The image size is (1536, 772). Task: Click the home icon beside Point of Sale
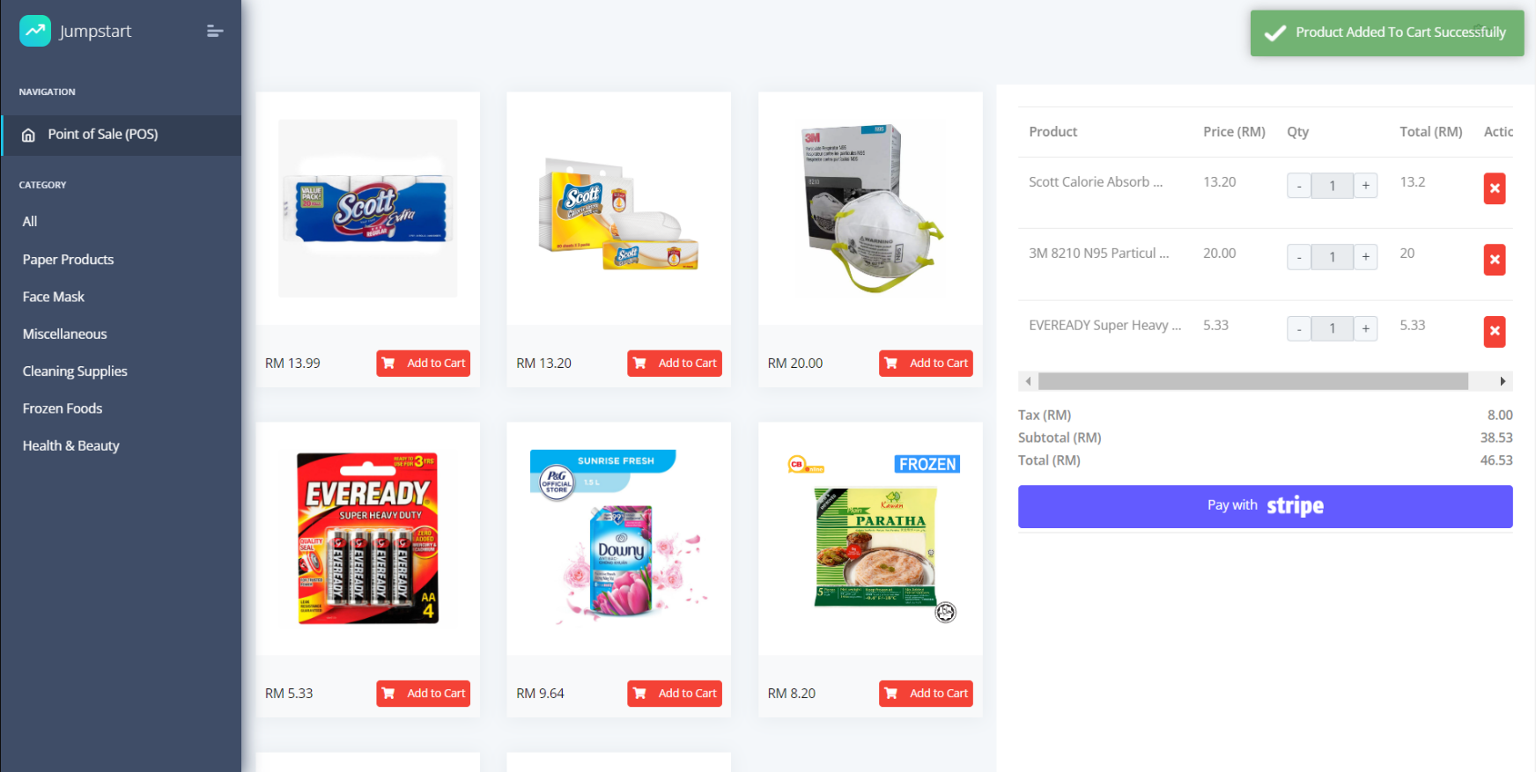28,135
